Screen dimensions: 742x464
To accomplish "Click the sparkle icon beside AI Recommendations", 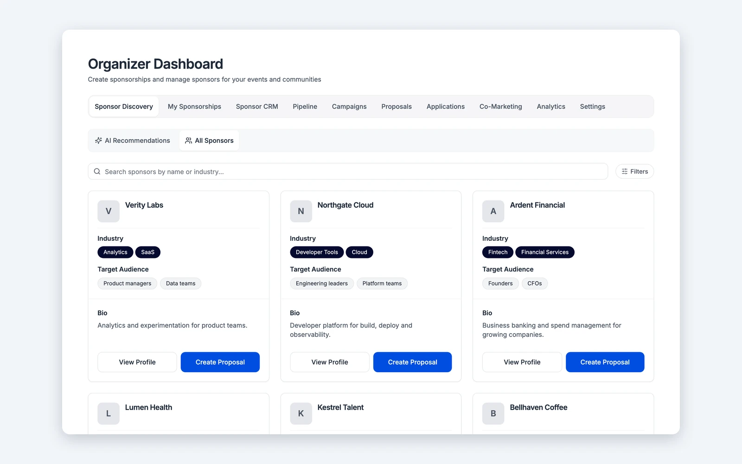I will click(98, 141).
